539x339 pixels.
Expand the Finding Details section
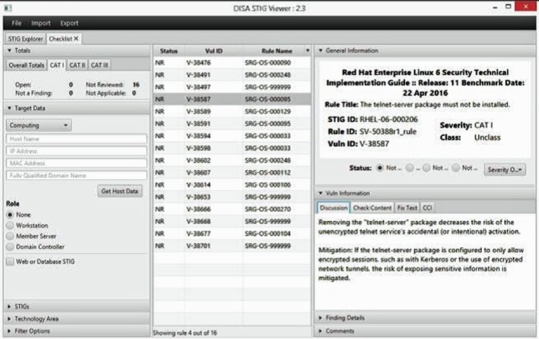[425, 318]
